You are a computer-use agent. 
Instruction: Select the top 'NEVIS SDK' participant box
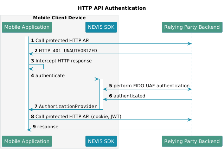(101, 27)
